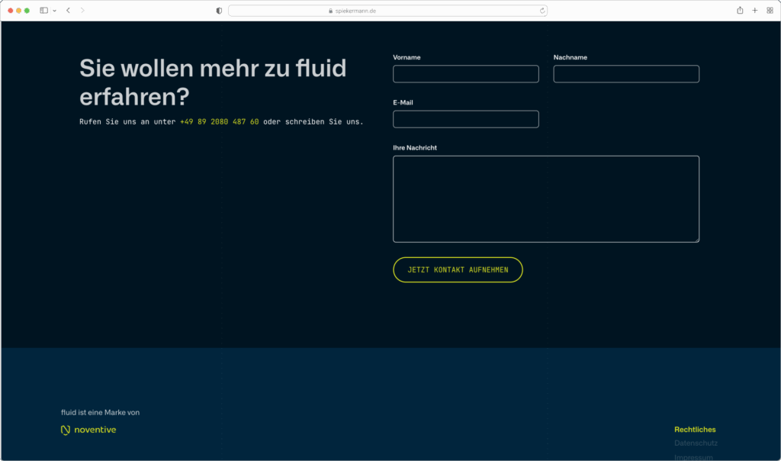The image size is (781, 461).
Task: Focus the Vorname input field
Action: click(465, 73)
